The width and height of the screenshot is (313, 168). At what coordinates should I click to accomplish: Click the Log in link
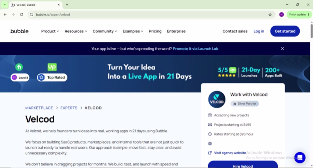(x=259, y=31)
